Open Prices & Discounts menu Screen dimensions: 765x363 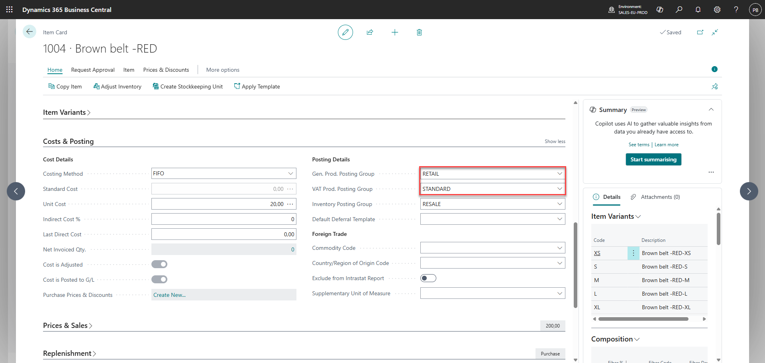pyautogui.click(x=166, y=70)
